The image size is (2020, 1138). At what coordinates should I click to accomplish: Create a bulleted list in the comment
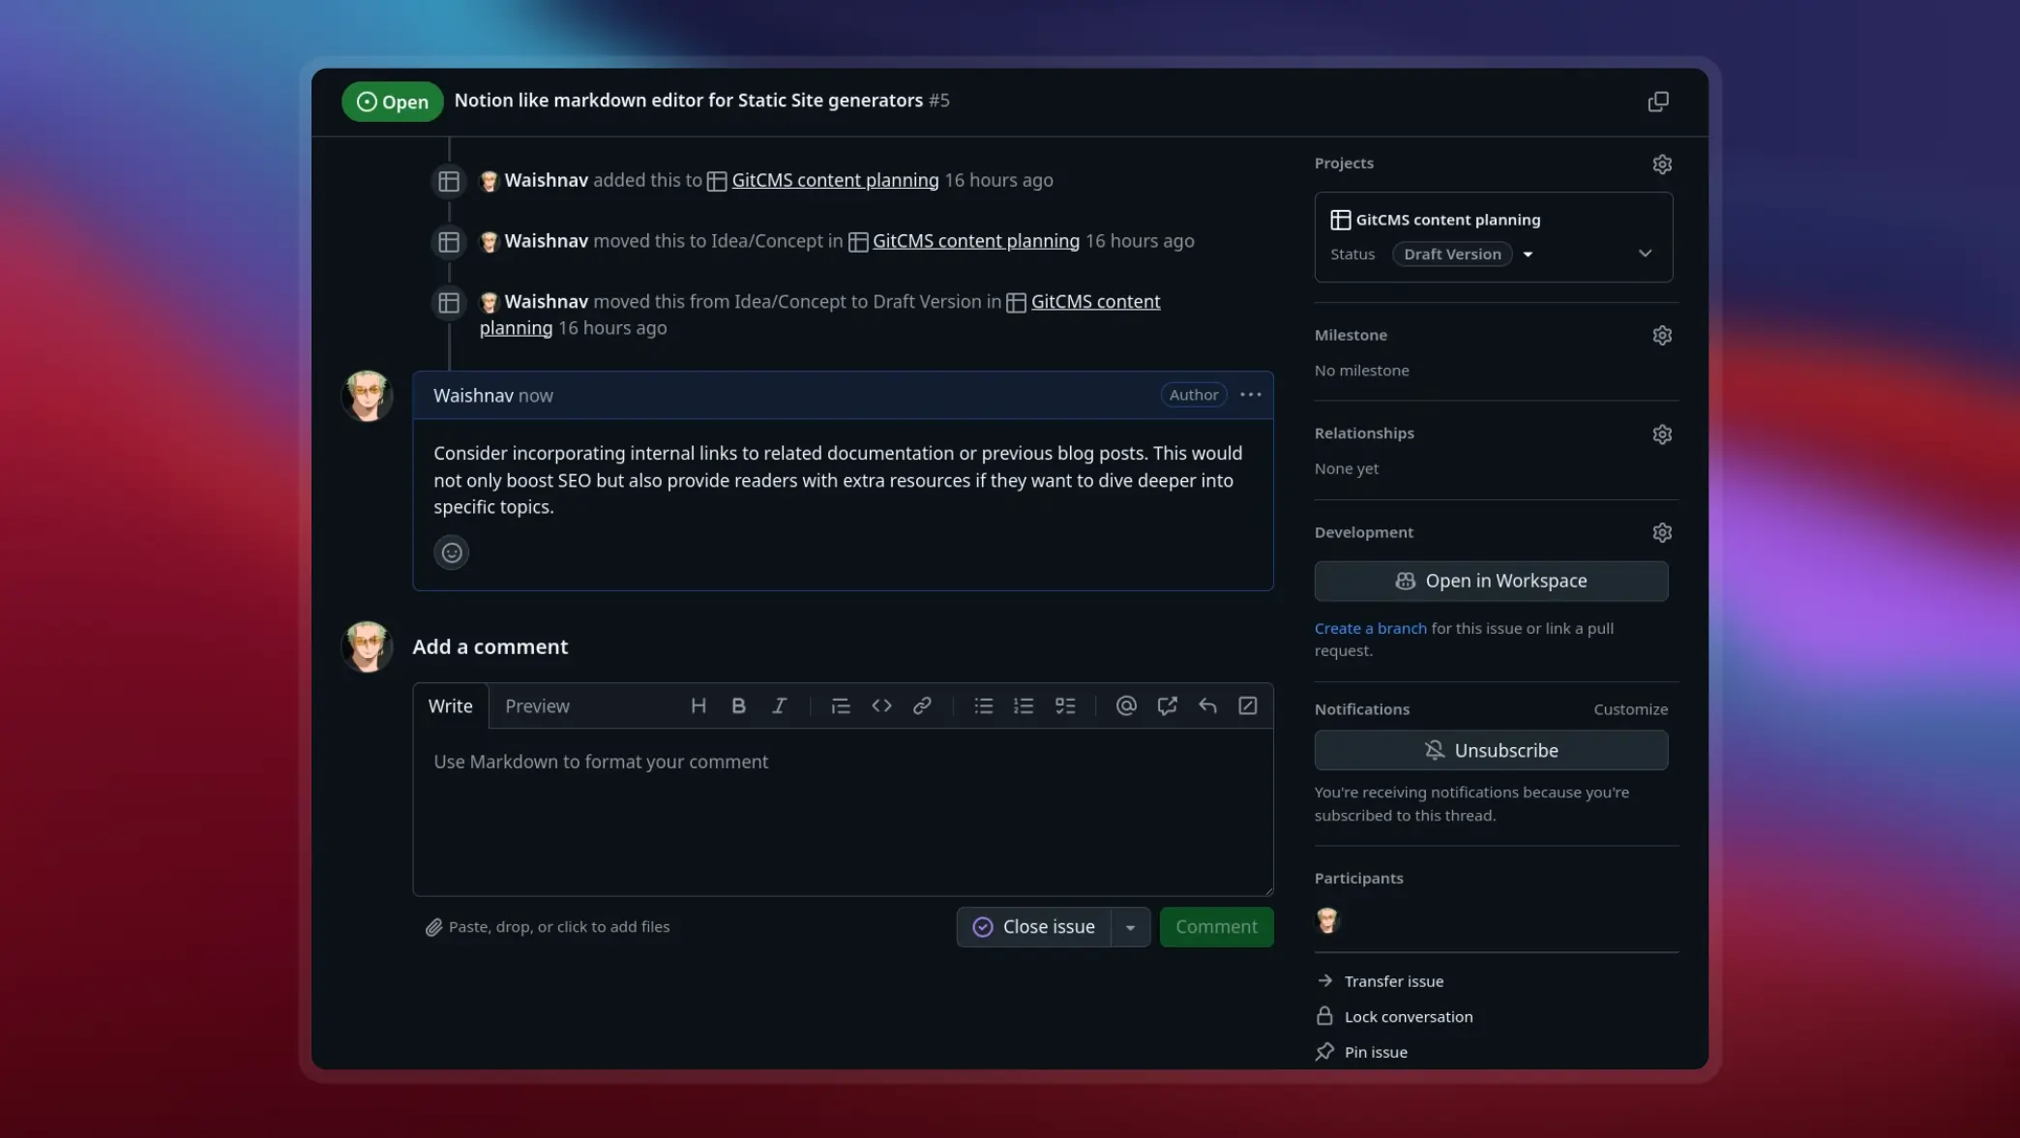point(983,705)
